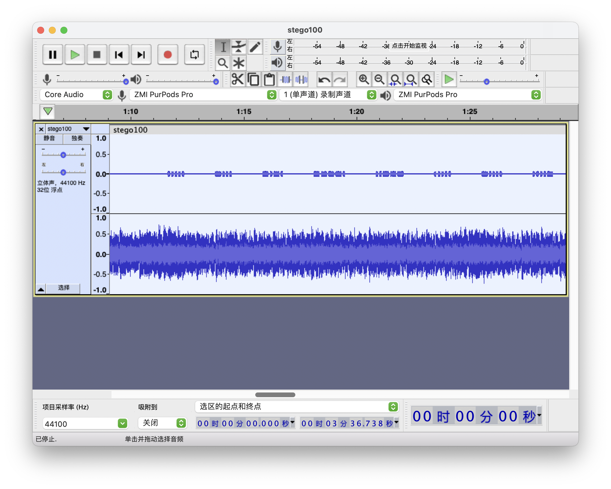This screenshot has height=489, width=611.
Task: Skip to start of the project
Action: pyautogui.click(x=119, y=55)
